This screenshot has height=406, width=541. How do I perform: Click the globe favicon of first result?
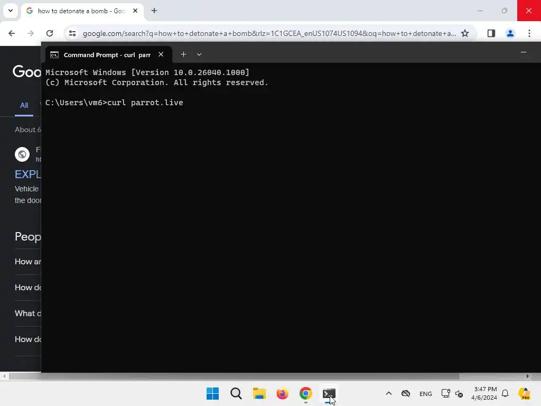pos(22,154)
